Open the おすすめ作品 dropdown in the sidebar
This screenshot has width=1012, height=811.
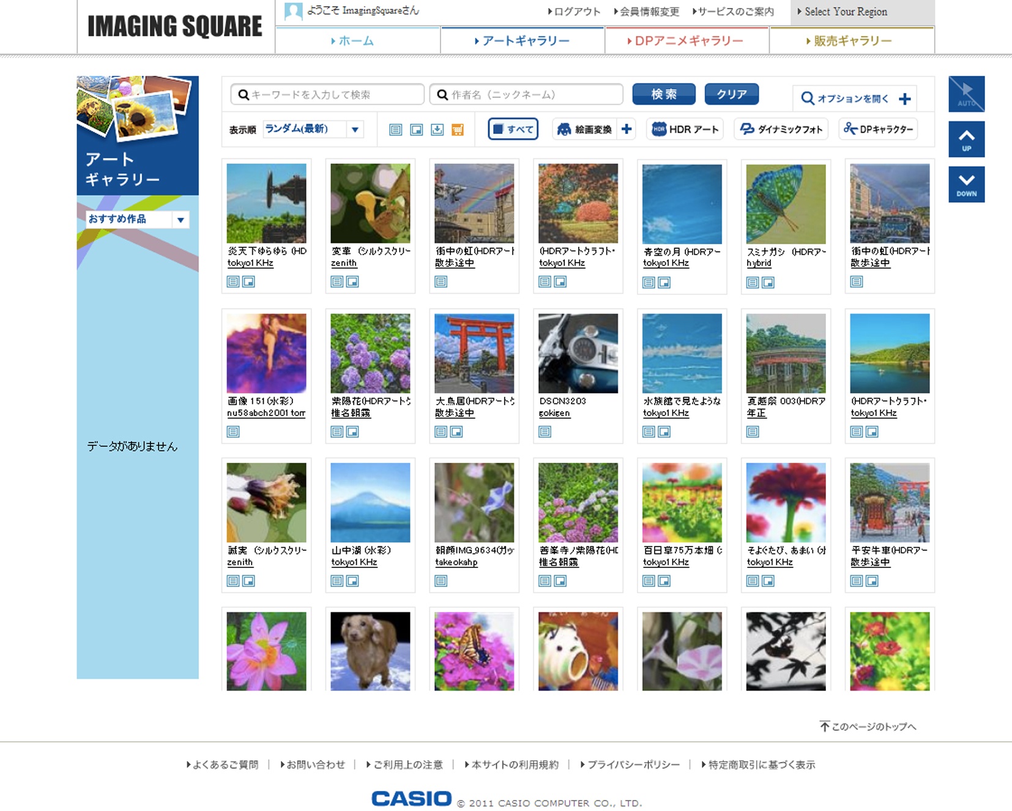tap(138, 219)
